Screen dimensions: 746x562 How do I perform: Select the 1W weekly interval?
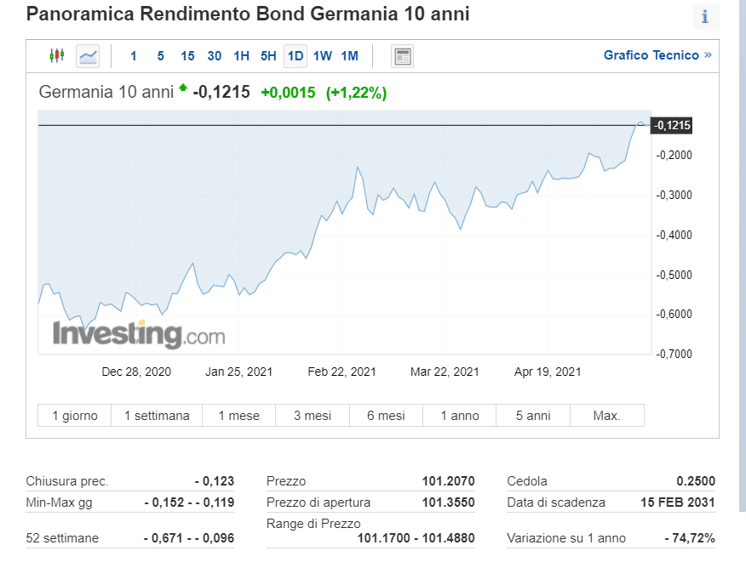coord(323,56)
